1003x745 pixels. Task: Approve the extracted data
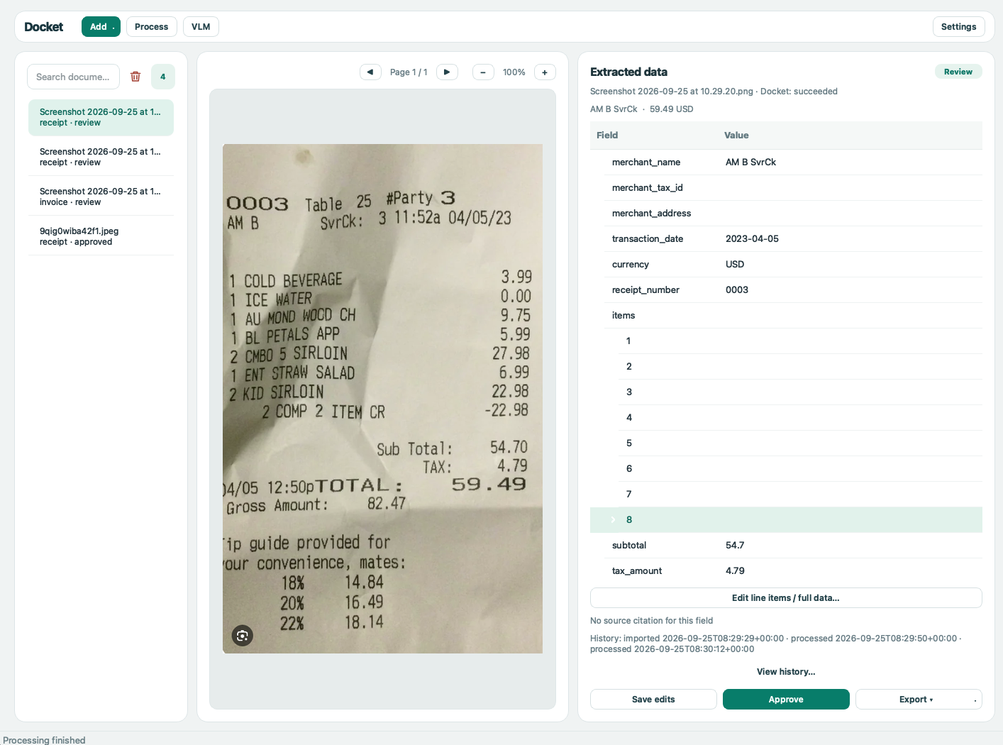click(786, 700)
